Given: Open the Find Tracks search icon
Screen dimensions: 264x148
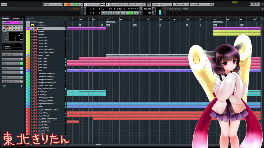Looking at the screenshot, I should (x=64, y=19).
